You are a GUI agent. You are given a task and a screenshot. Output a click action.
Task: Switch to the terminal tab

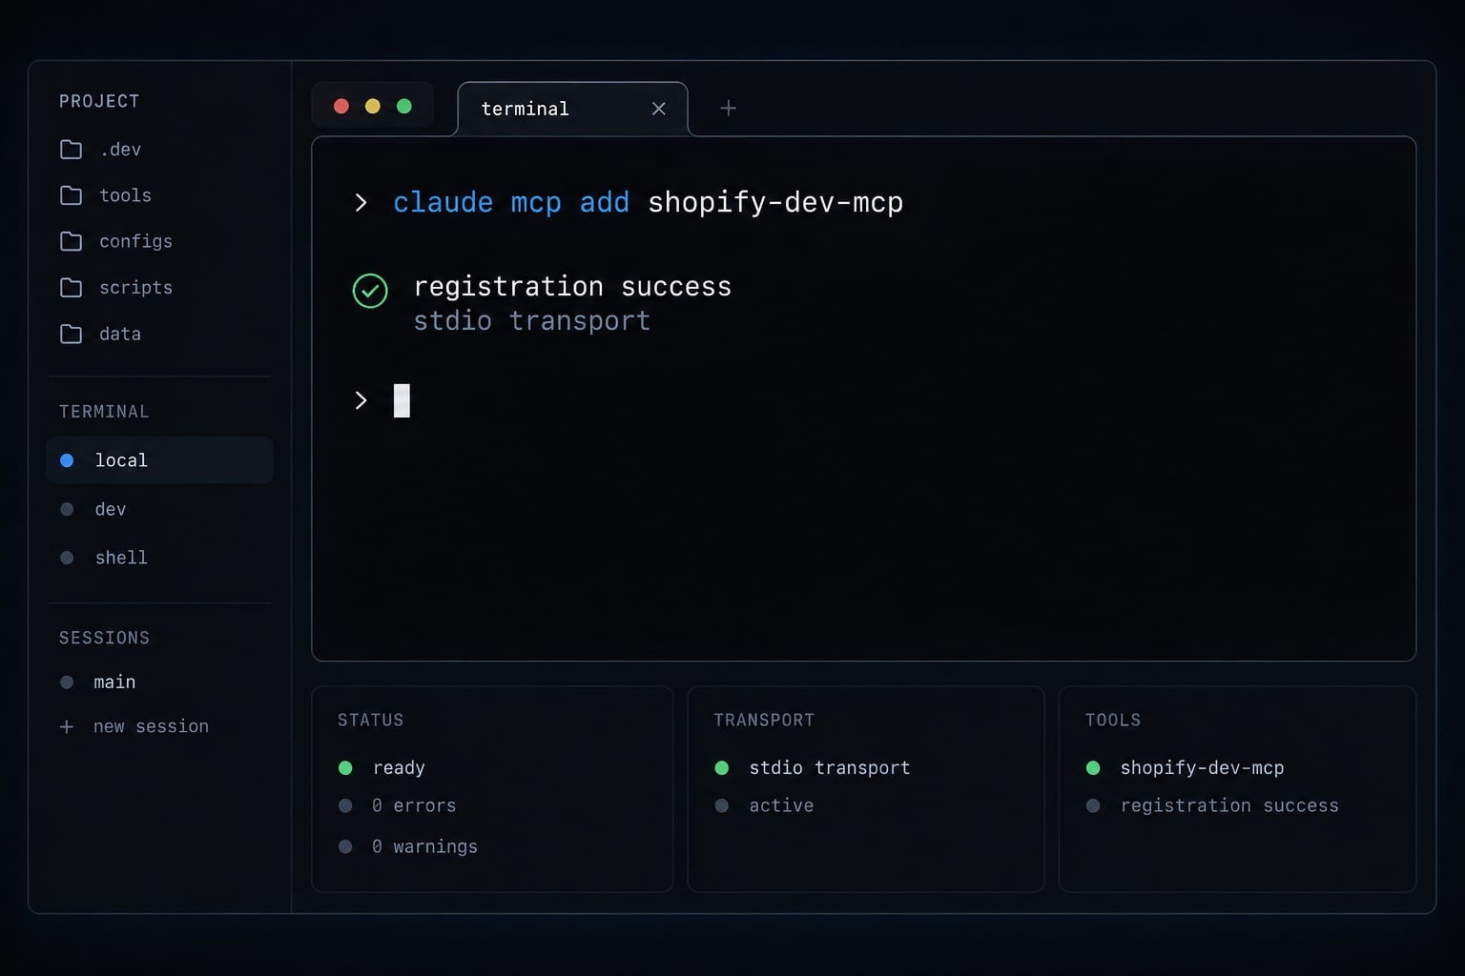click(x=572, y=109)
